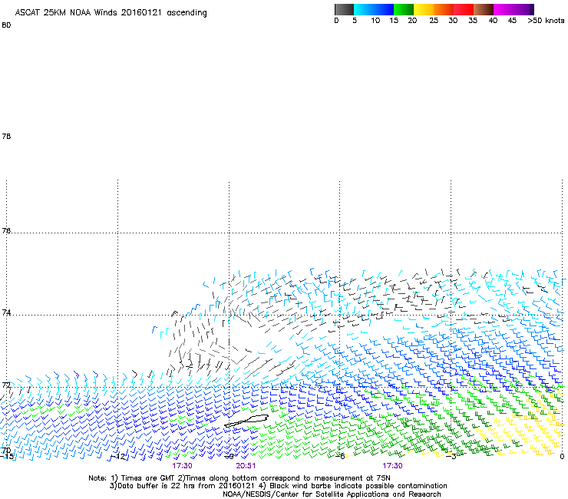Click the -12 longitude axis label
The height and width of the screenshot is (499, 568).
(x=118, y=457)
